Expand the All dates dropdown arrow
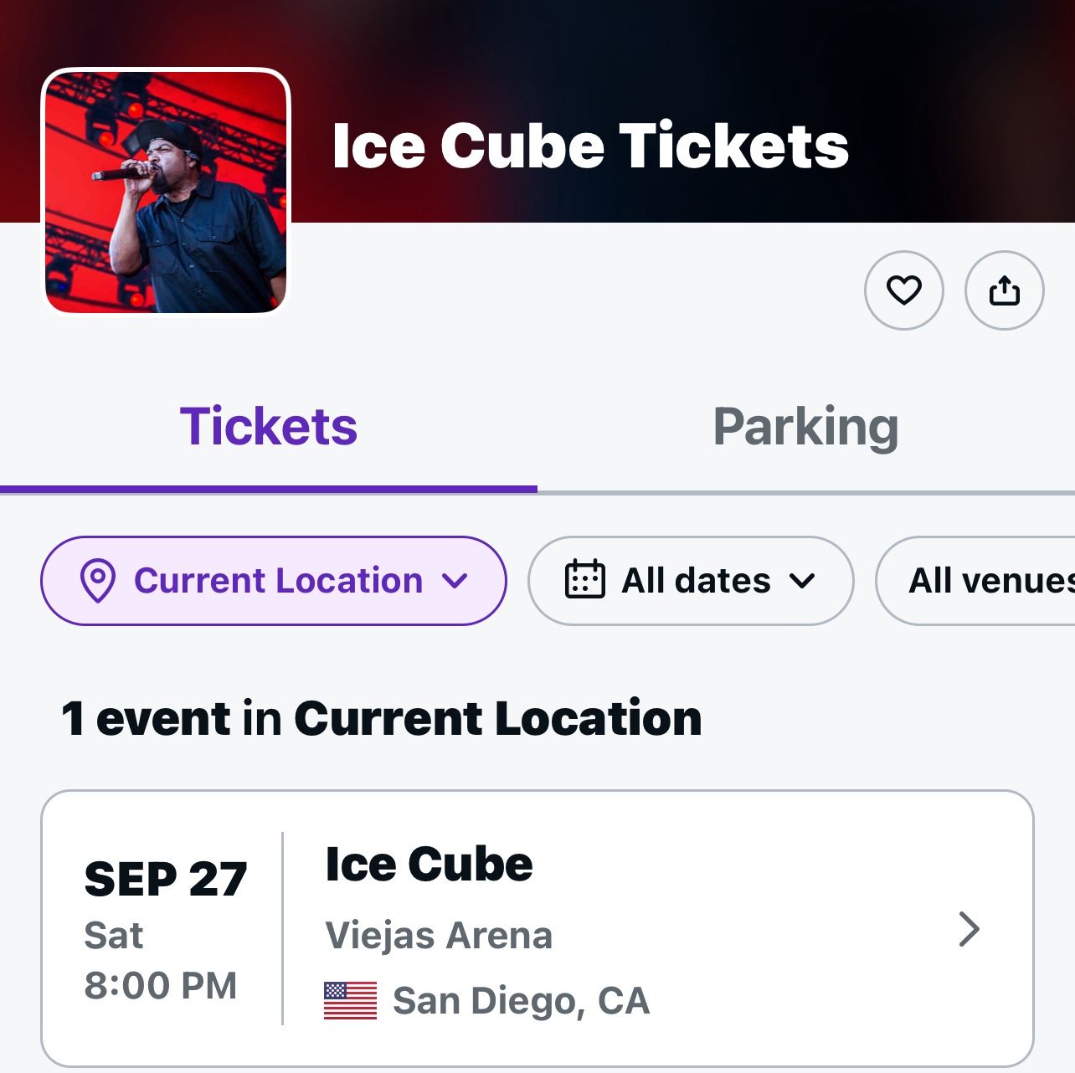This screenshot has width=1075, height=1073. coord(802,581)
